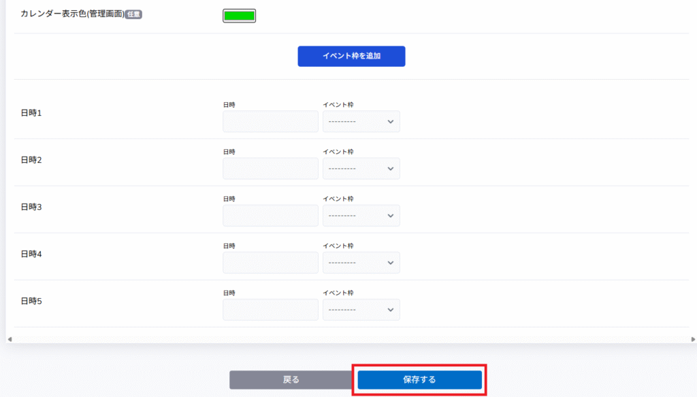Click the left arrow of horizontal scrollbar

(x=10, y=339)
